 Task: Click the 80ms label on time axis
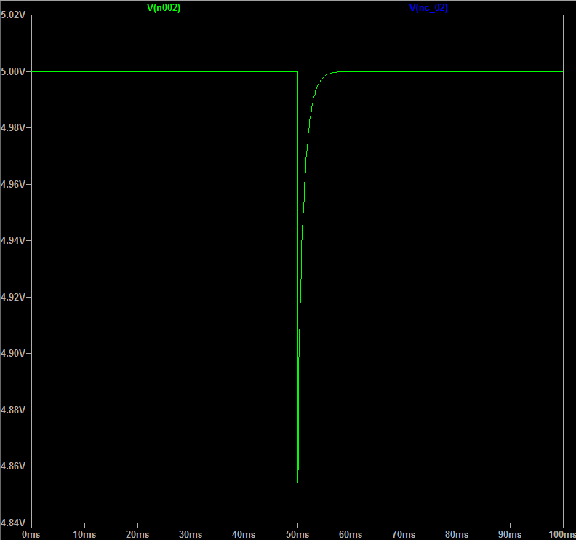pos(457,533)
